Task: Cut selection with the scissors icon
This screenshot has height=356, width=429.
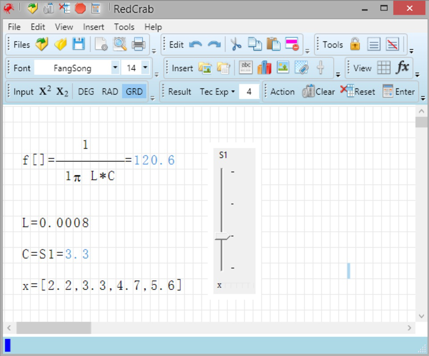Action: pos(236,44)
